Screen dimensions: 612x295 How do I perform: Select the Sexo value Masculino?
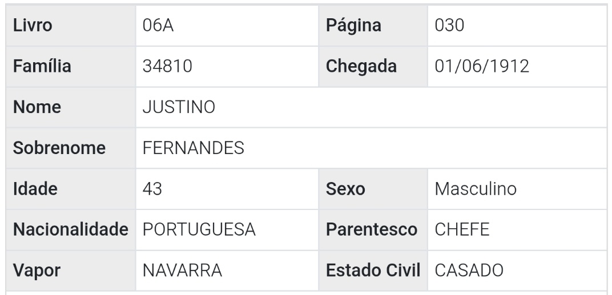tap(476, 189)
